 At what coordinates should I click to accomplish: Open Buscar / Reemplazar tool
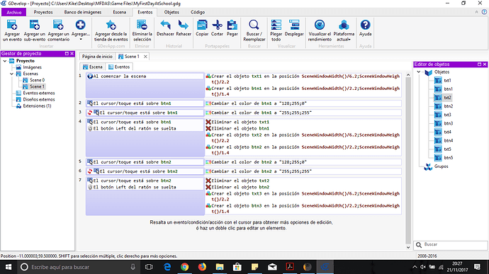tap(254, 30)
